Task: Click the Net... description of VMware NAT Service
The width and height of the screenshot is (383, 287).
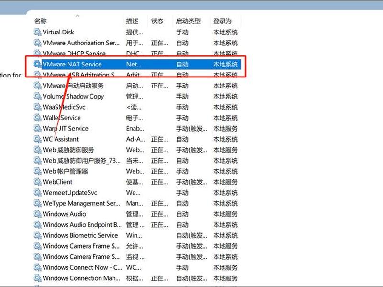Action: pos(134,64)
